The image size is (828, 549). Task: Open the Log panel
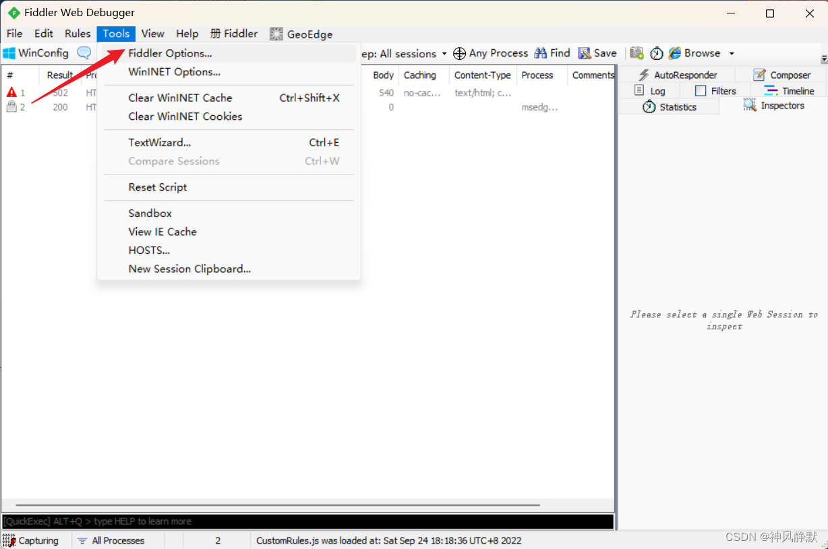(650, 90)
